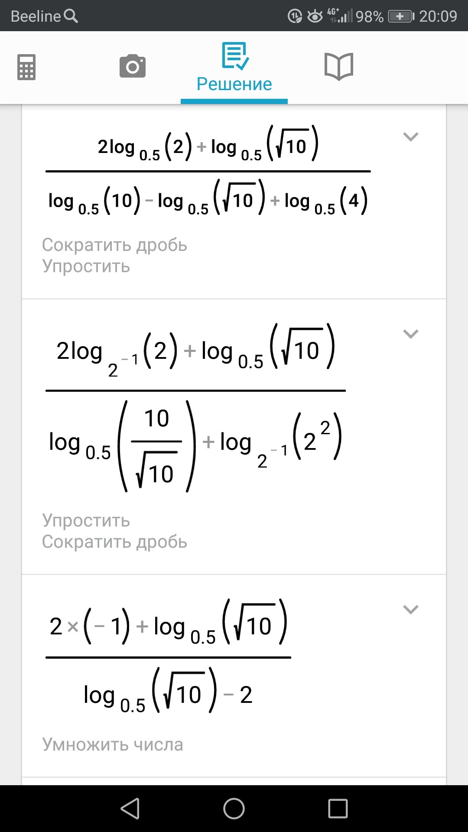
Task: Tap the original log fraction expression card
Action: (208, 172)
